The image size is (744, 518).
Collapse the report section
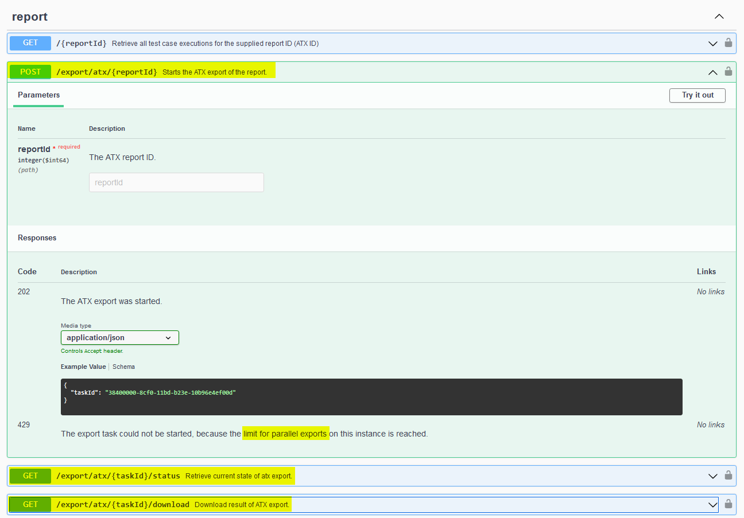tap(719, 17)
